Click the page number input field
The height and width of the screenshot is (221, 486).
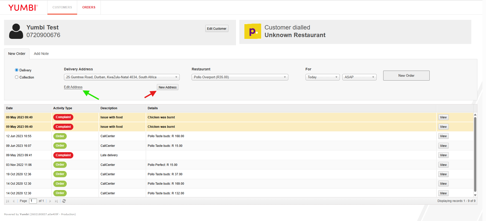click(x=33, y=201)
